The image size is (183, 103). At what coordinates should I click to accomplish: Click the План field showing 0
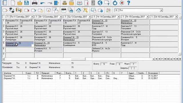coord(119,64)
